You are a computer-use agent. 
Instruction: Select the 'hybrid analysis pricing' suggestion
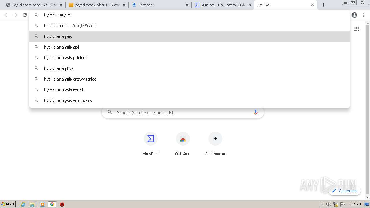click(x=190, y=58)
